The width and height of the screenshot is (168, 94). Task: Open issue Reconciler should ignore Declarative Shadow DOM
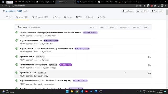45,81
